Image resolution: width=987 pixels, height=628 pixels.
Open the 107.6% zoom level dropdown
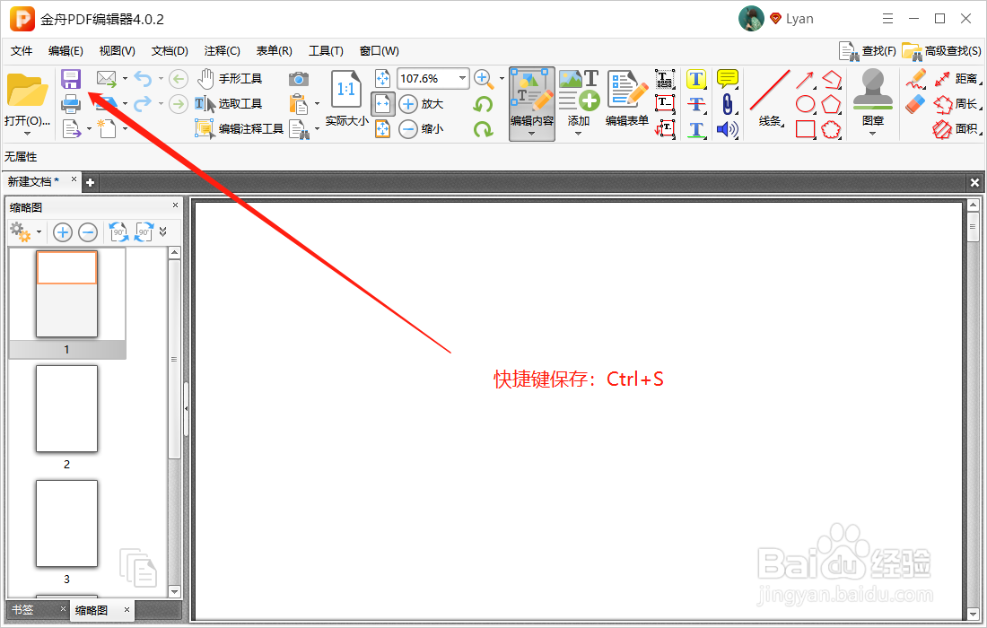click(463, 79)
